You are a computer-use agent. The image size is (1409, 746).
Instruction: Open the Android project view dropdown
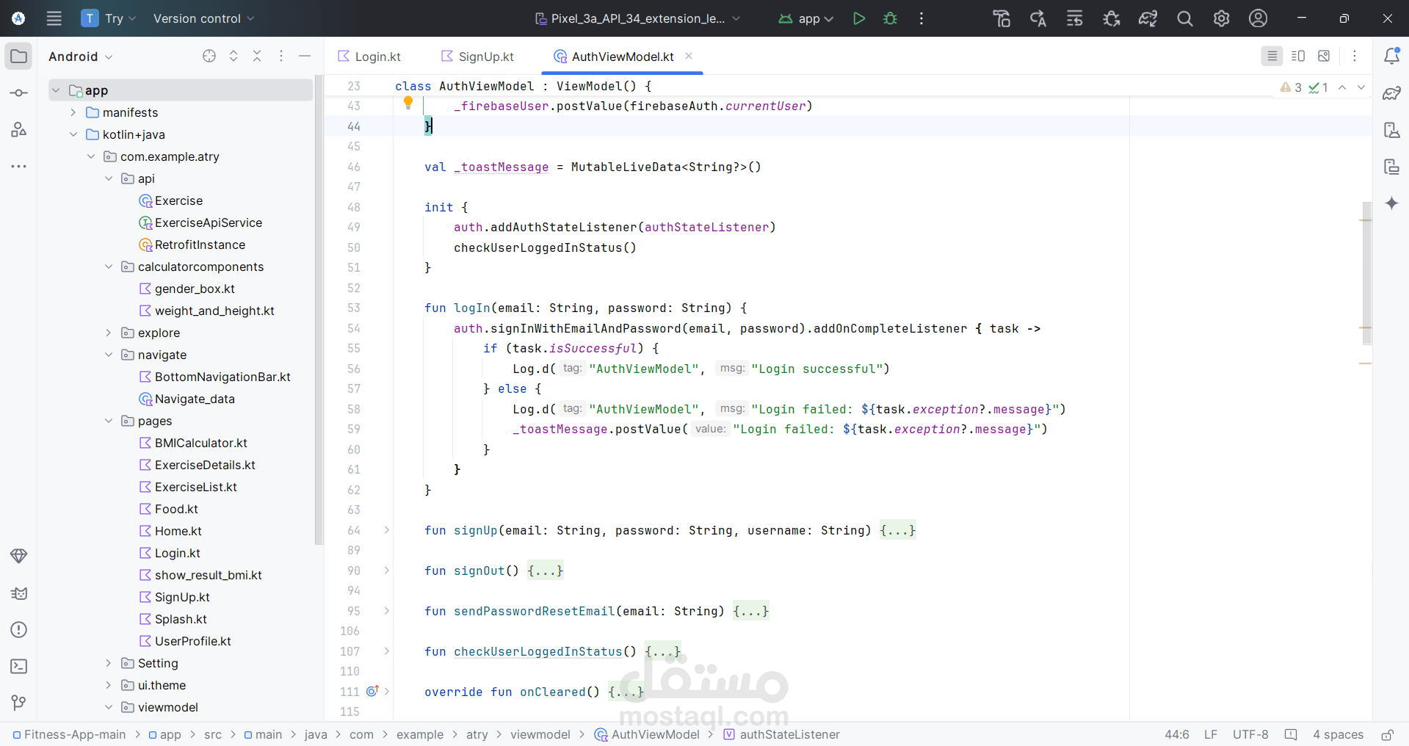tap(80, 57)
